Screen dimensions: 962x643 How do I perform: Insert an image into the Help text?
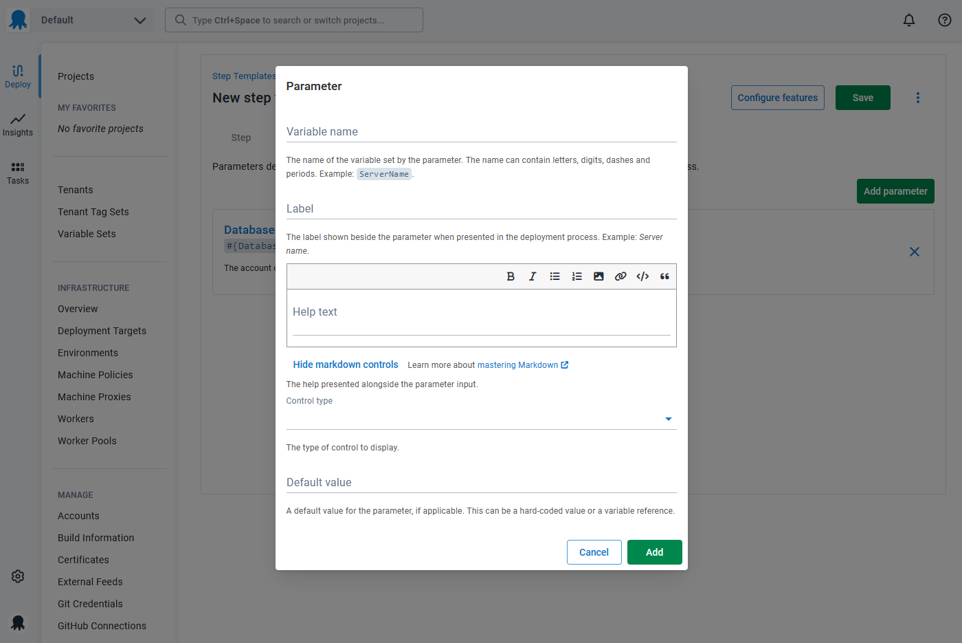point(599,276)
